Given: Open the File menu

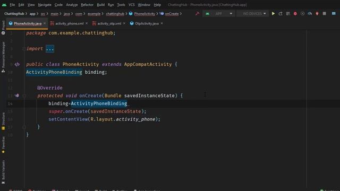Looking at the screenshot, I should [12, 5].
